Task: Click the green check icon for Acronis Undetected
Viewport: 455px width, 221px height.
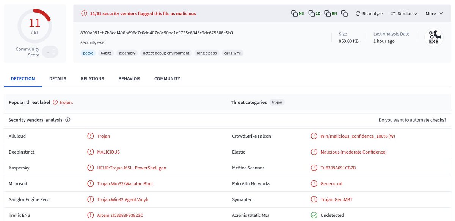Action: 314,215
